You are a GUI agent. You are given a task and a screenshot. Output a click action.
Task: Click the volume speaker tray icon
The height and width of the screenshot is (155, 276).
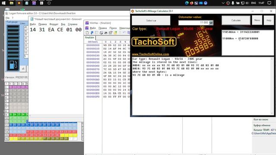[x=247, y=3]
